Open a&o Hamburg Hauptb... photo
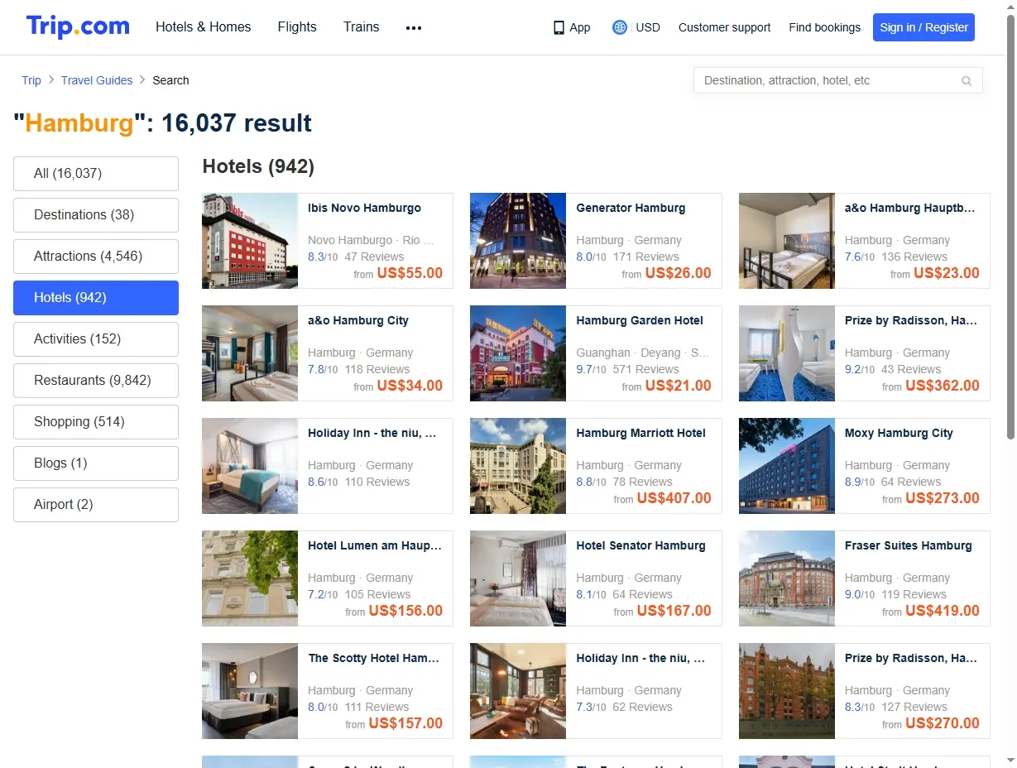The height and width of the screenshot is (768, 1017). click(787, 241)
